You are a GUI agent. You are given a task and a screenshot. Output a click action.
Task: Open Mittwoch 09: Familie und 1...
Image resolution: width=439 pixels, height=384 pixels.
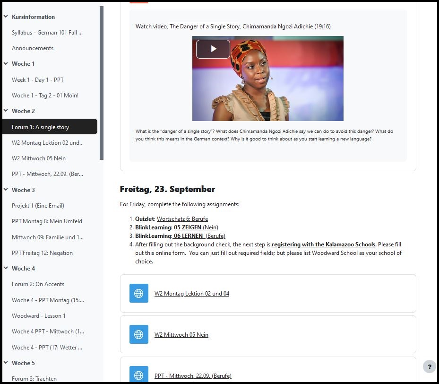pyautogui.click(x=48, y=237)
